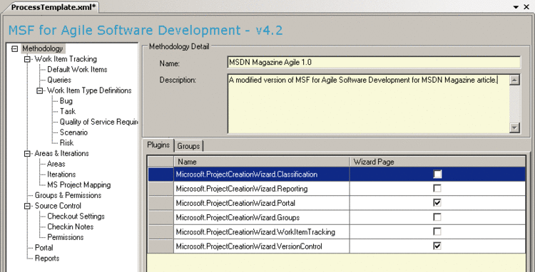Open the Bug work item type
This screenshot has height=272, width=535.
point(66,101)
